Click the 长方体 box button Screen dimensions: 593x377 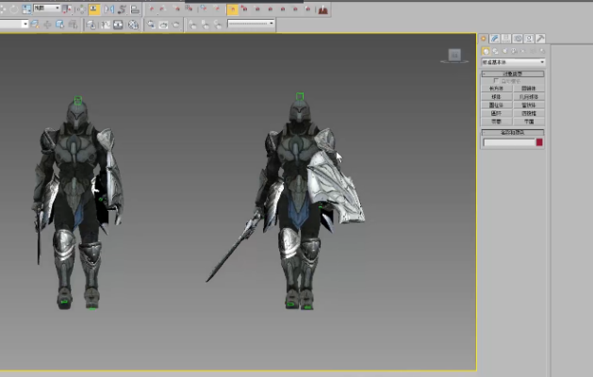497,89
